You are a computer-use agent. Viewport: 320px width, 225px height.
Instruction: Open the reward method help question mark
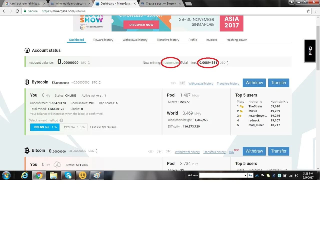pyautogui.click(x=61, y=120)
